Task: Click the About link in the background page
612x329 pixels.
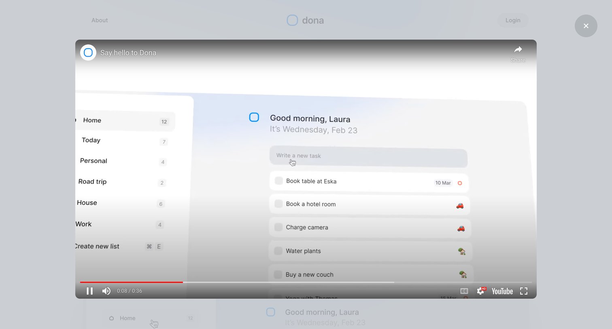Action: [100, 20]
